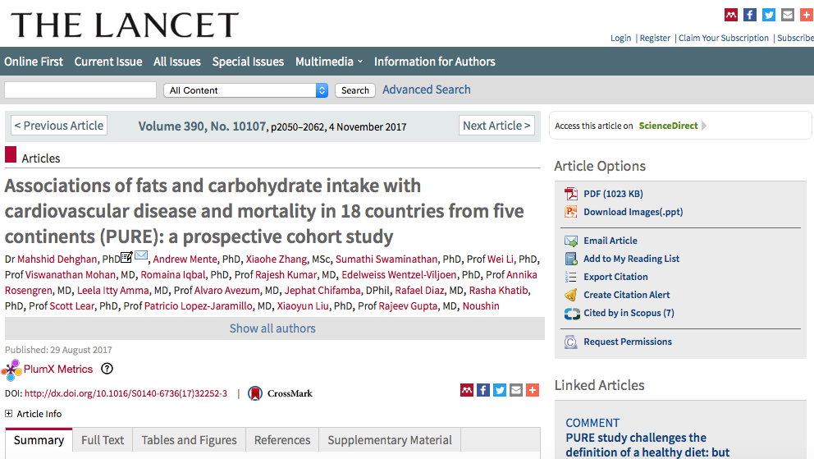The width and height of the screenshot is (814, 459).
Task: Go to the Next Article
Action: pyautogui.click(x=496, y=126)
